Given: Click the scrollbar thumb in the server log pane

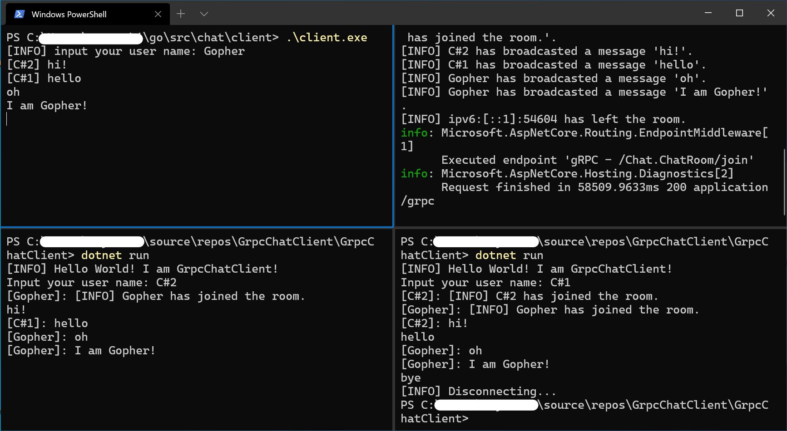Looking at the screenshot, I should tap(784, 181).
